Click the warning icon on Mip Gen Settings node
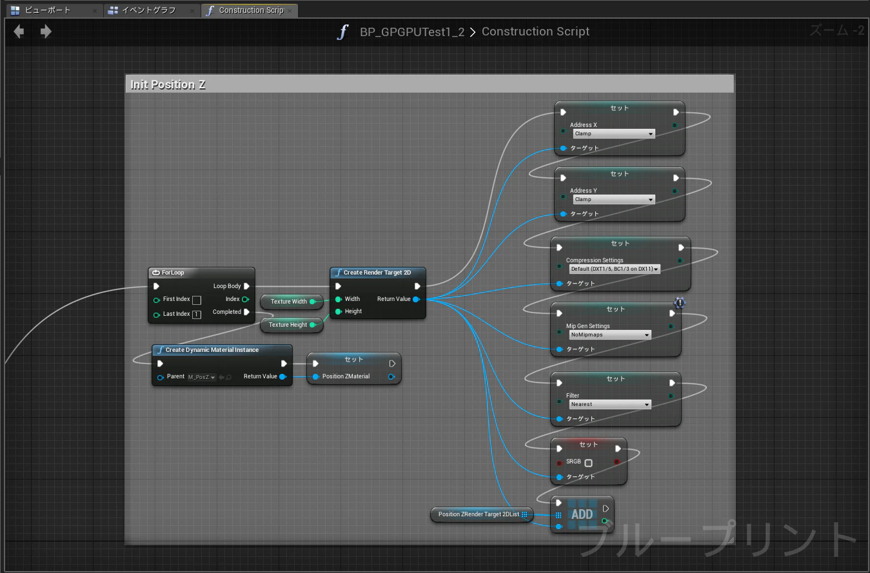This screenshot has width=870, height=573. click(x=680, y=302)
